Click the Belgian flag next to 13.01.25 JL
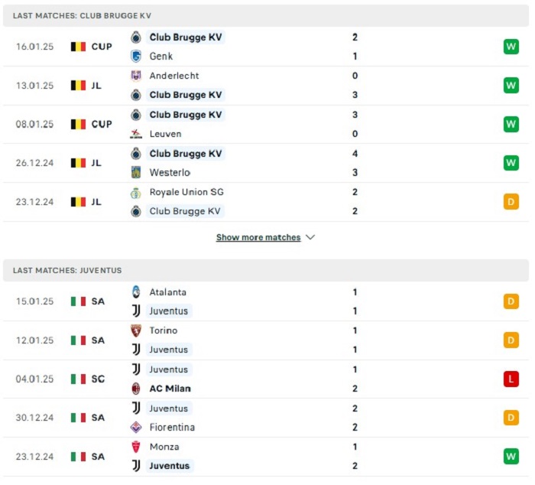Image resolution: width=535 pixels, height=485 pixels. [x=78, y=86]
